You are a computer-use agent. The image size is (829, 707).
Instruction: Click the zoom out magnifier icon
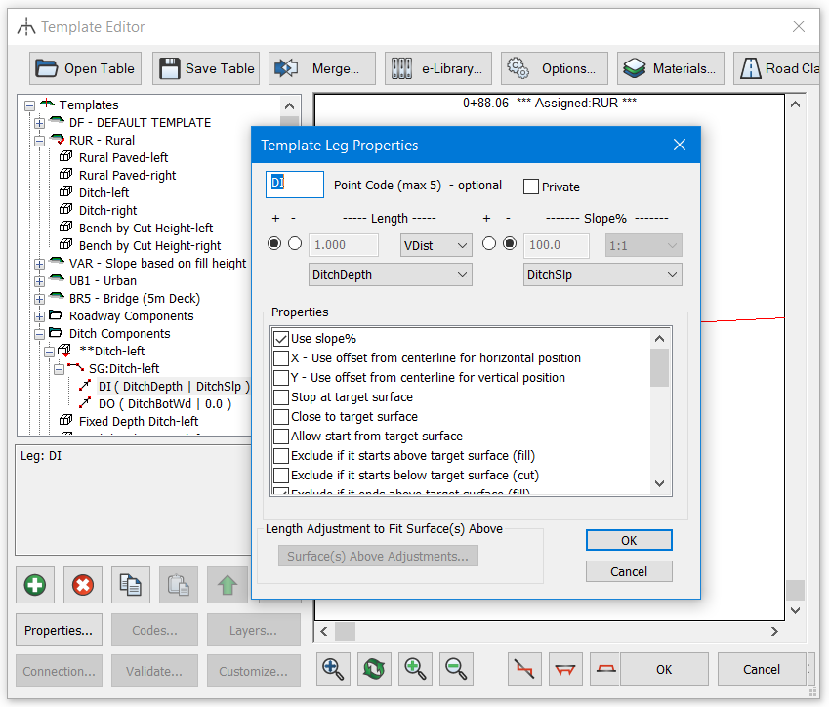[x=456, y=669]
